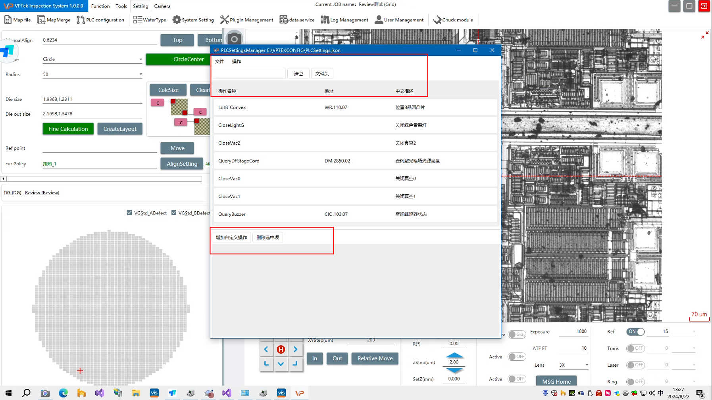This screenshot has width=712, height=400.
Task: Click 删除选中项 button
Action: (267, 237)
